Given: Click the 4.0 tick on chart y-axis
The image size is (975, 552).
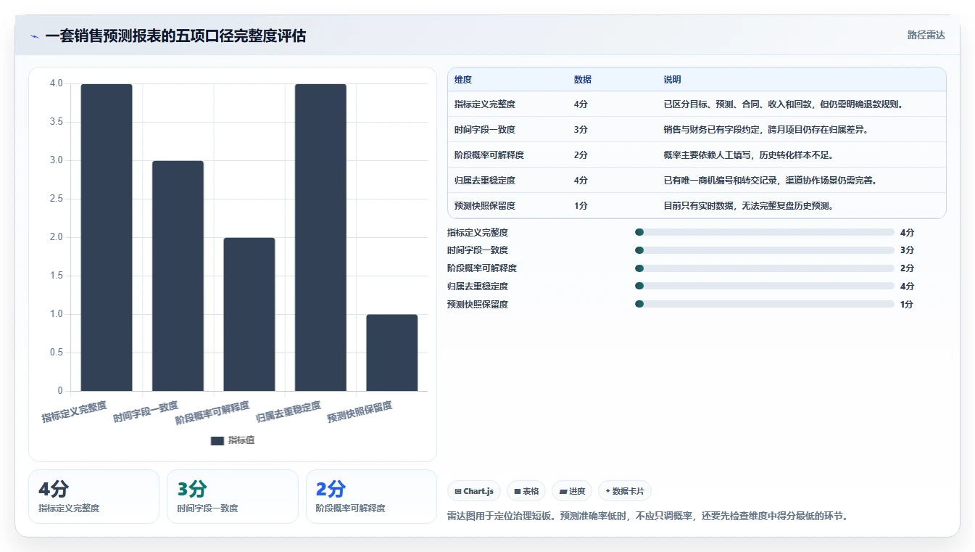Looking at the screenshot, I should click(57, 83).
